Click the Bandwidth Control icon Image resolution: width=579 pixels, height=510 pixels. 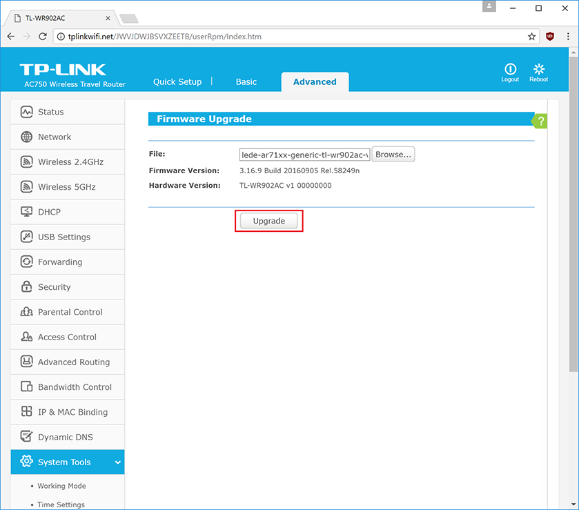(x=27, y=387)
